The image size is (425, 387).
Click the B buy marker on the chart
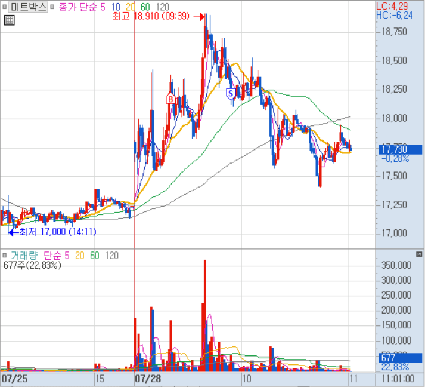coord(170,99)
